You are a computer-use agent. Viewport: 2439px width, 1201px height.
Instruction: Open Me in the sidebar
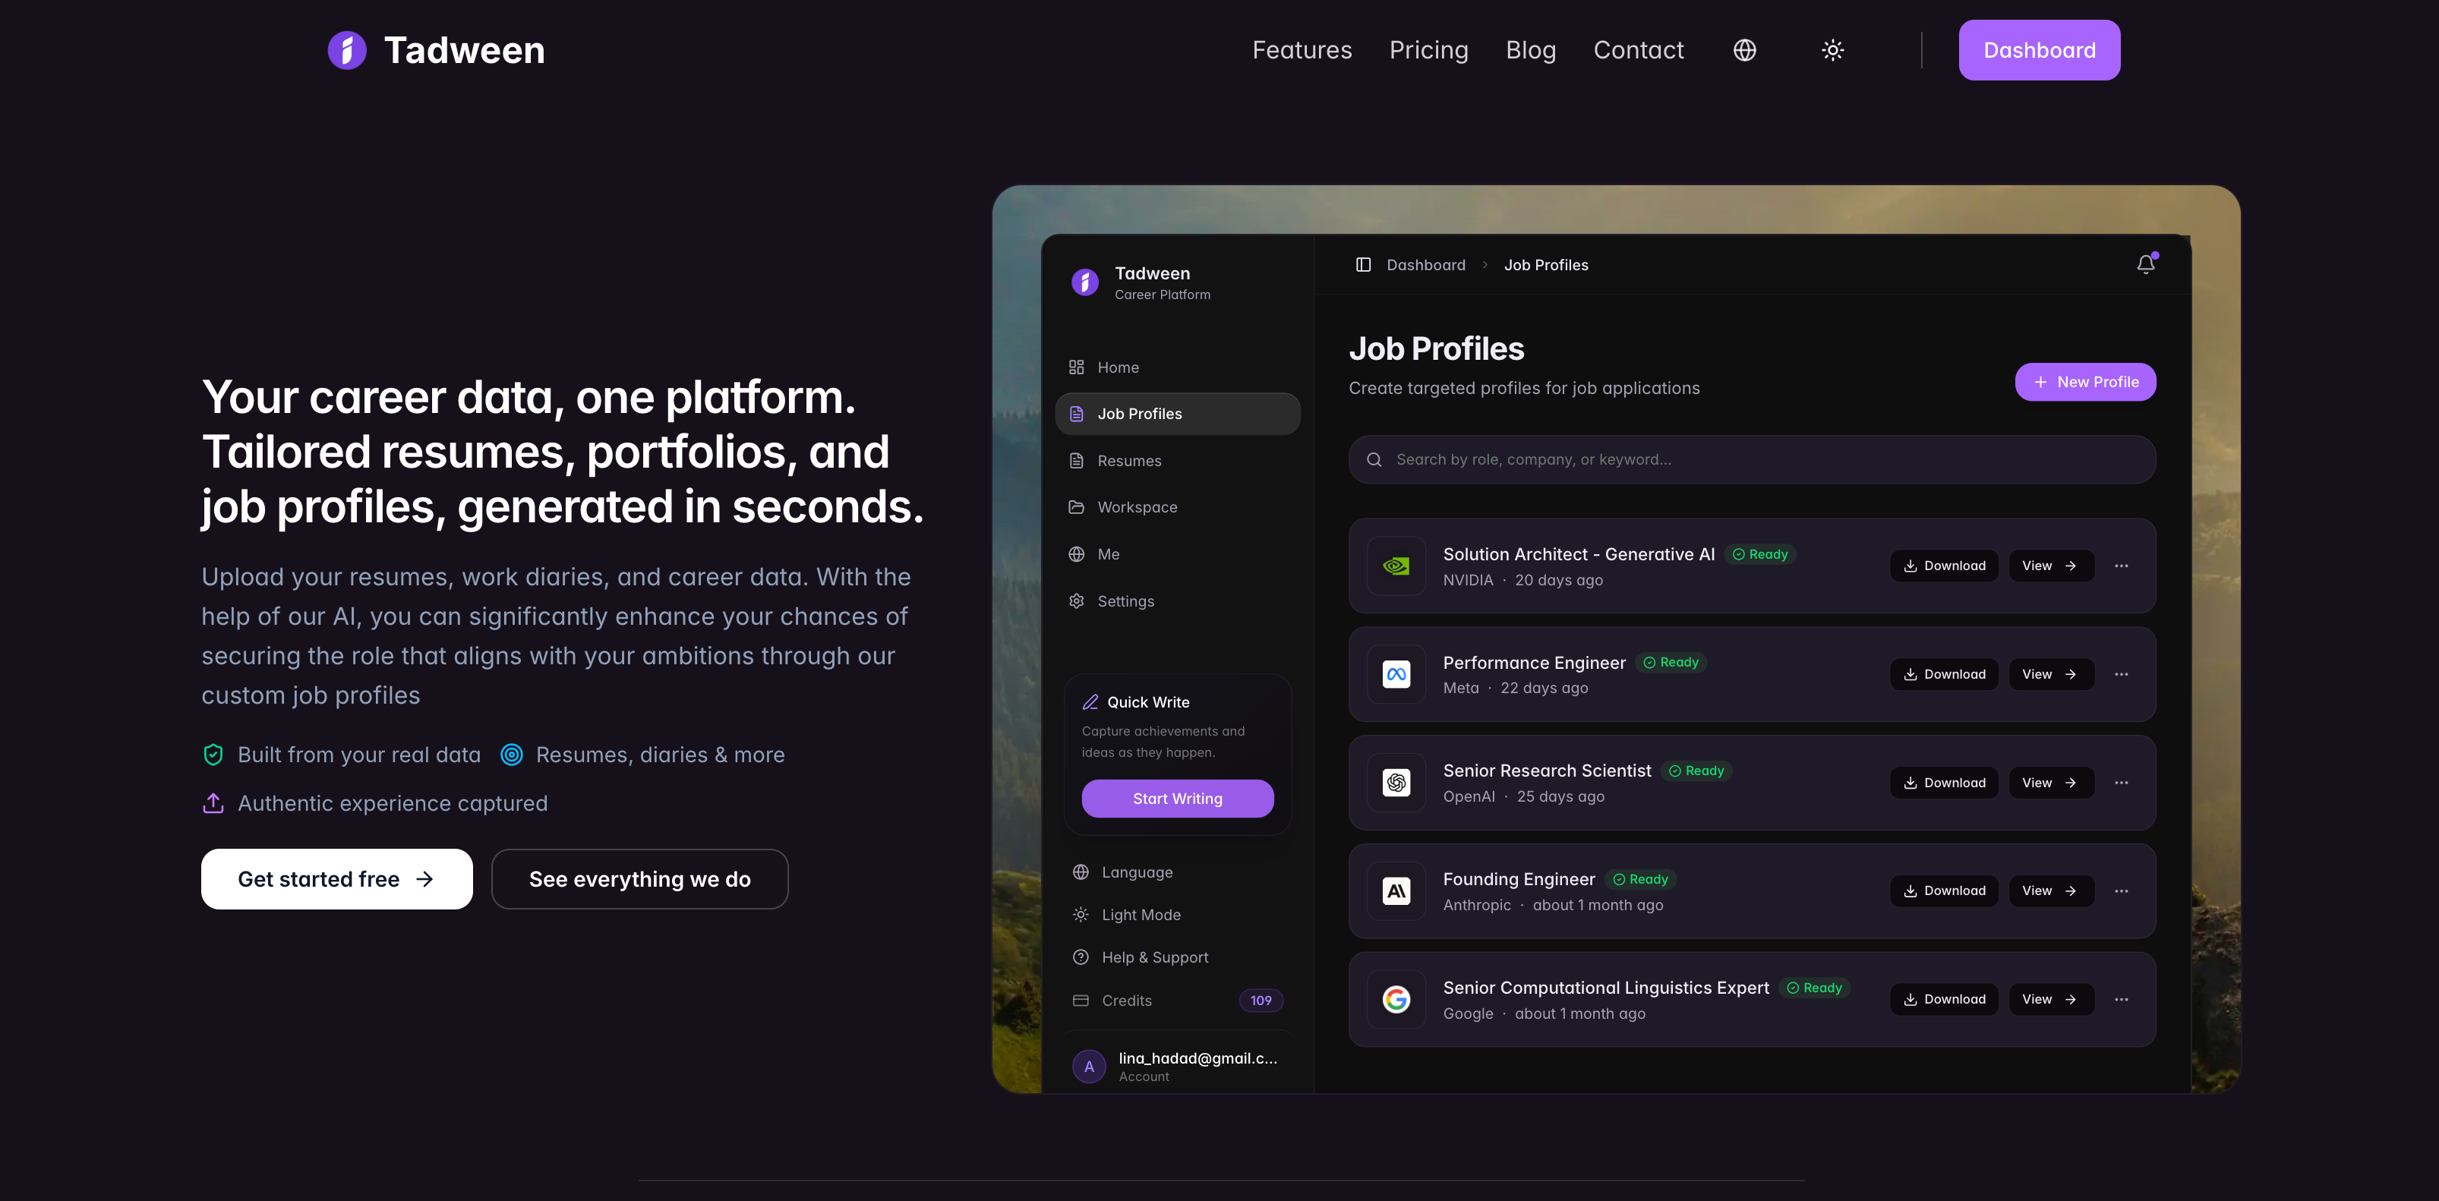(x=1178, y=555)
